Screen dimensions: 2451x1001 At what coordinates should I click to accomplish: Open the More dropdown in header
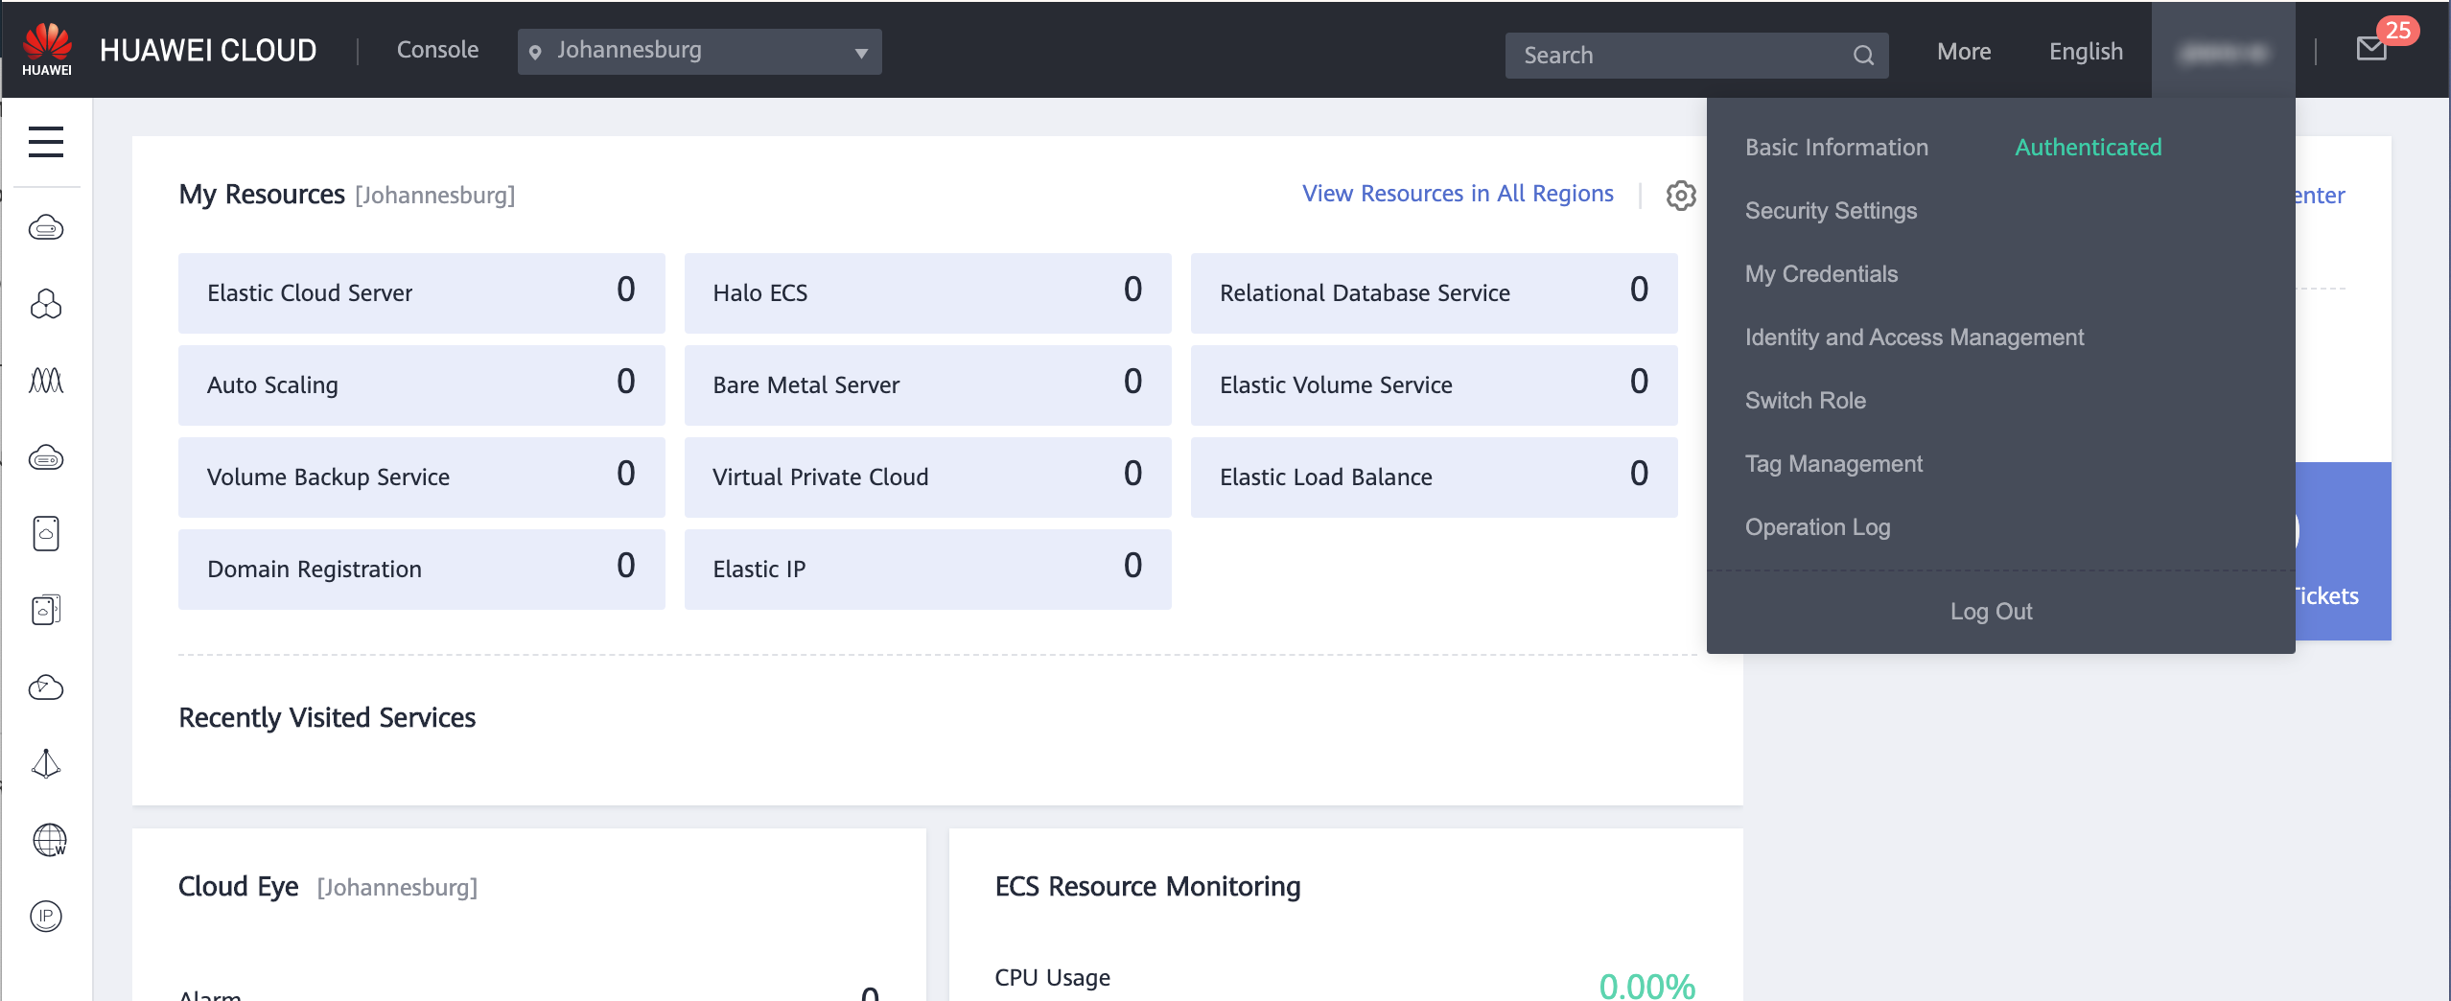coord(1963,52)
